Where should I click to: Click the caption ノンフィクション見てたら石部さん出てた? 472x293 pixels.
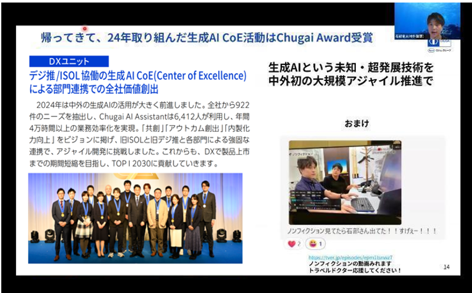click(x=362, y=231)
